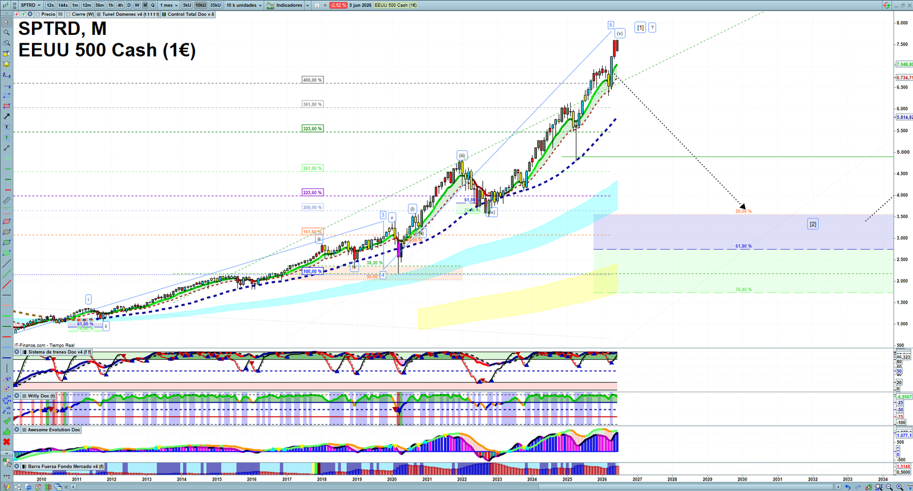913x491 pixels.
Task: Open the SPTRD symbol dropdown
Action: [30, 5]
